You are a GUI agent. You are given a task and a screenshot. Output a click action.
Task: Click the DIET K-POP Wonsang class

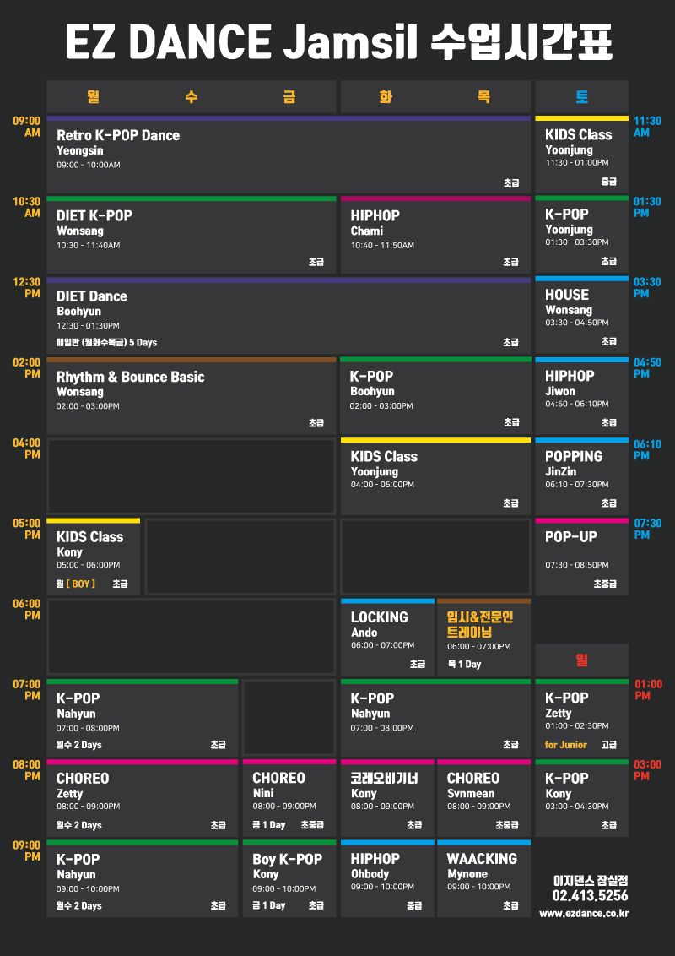pyautogui.click(x=192, y=235)
